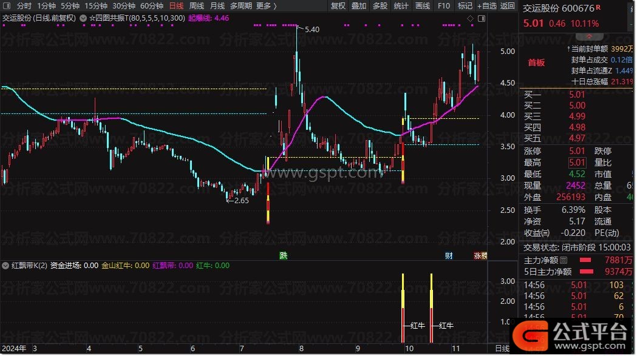637x356 pixels.
Task: Expand the 更多 periods menu
Action: tap(267, 5)
